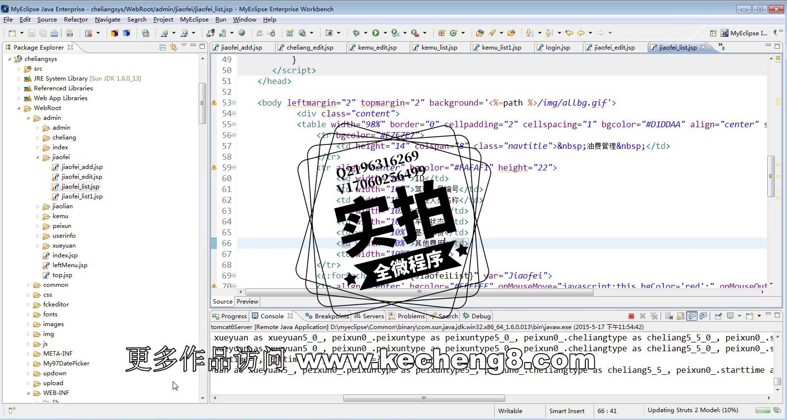Viewport: 787px width, 420px height.
Task: Show the hidden editor tabs list
Action: pyautogui.click(x=722, y=47)
